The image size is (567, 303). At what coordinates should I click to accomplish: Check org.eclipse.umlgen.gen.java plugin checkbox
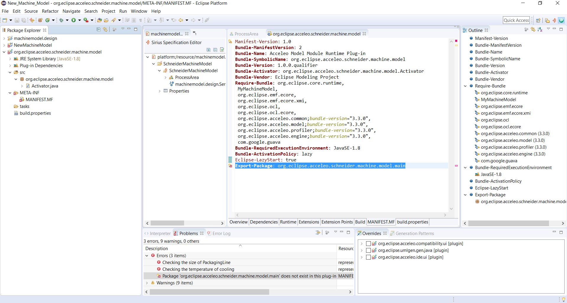(x=368, y=250)
